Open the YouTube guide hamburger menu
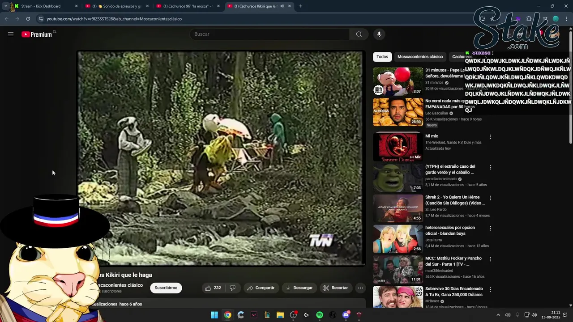Screen dimensions: 573x322 click(x=11, y=34)
